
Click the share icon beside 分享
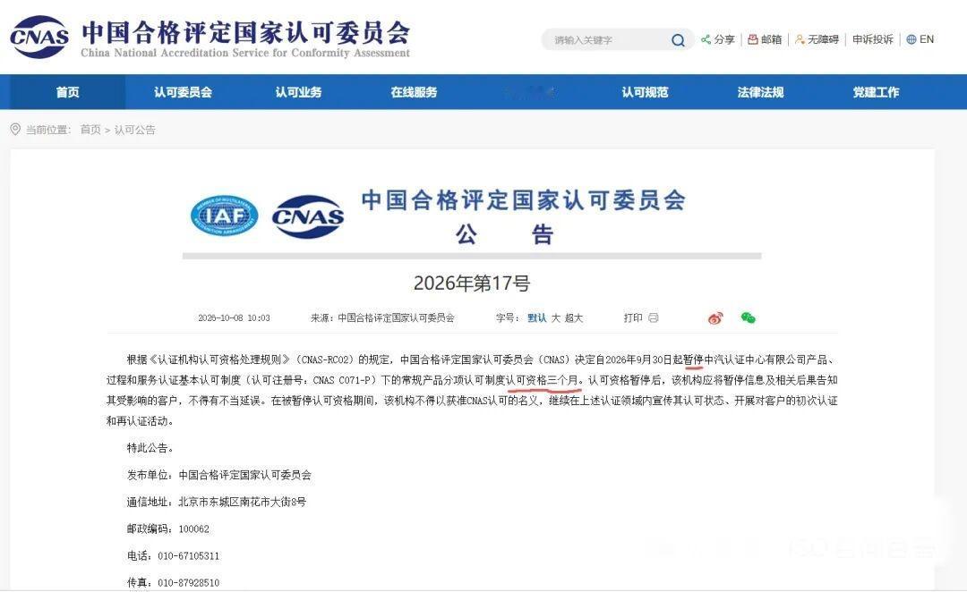(706, 39)
